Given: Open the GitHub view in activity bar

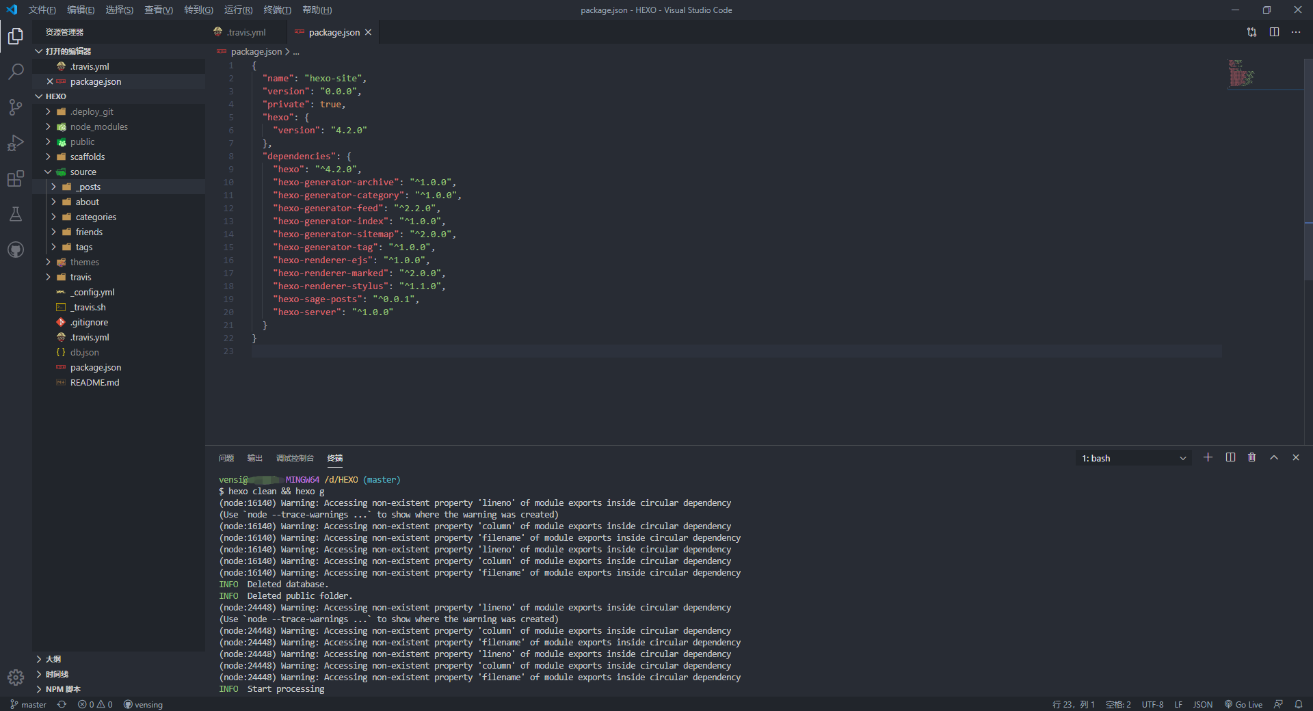Looking at the screenshot, I should tap(16, 250).
